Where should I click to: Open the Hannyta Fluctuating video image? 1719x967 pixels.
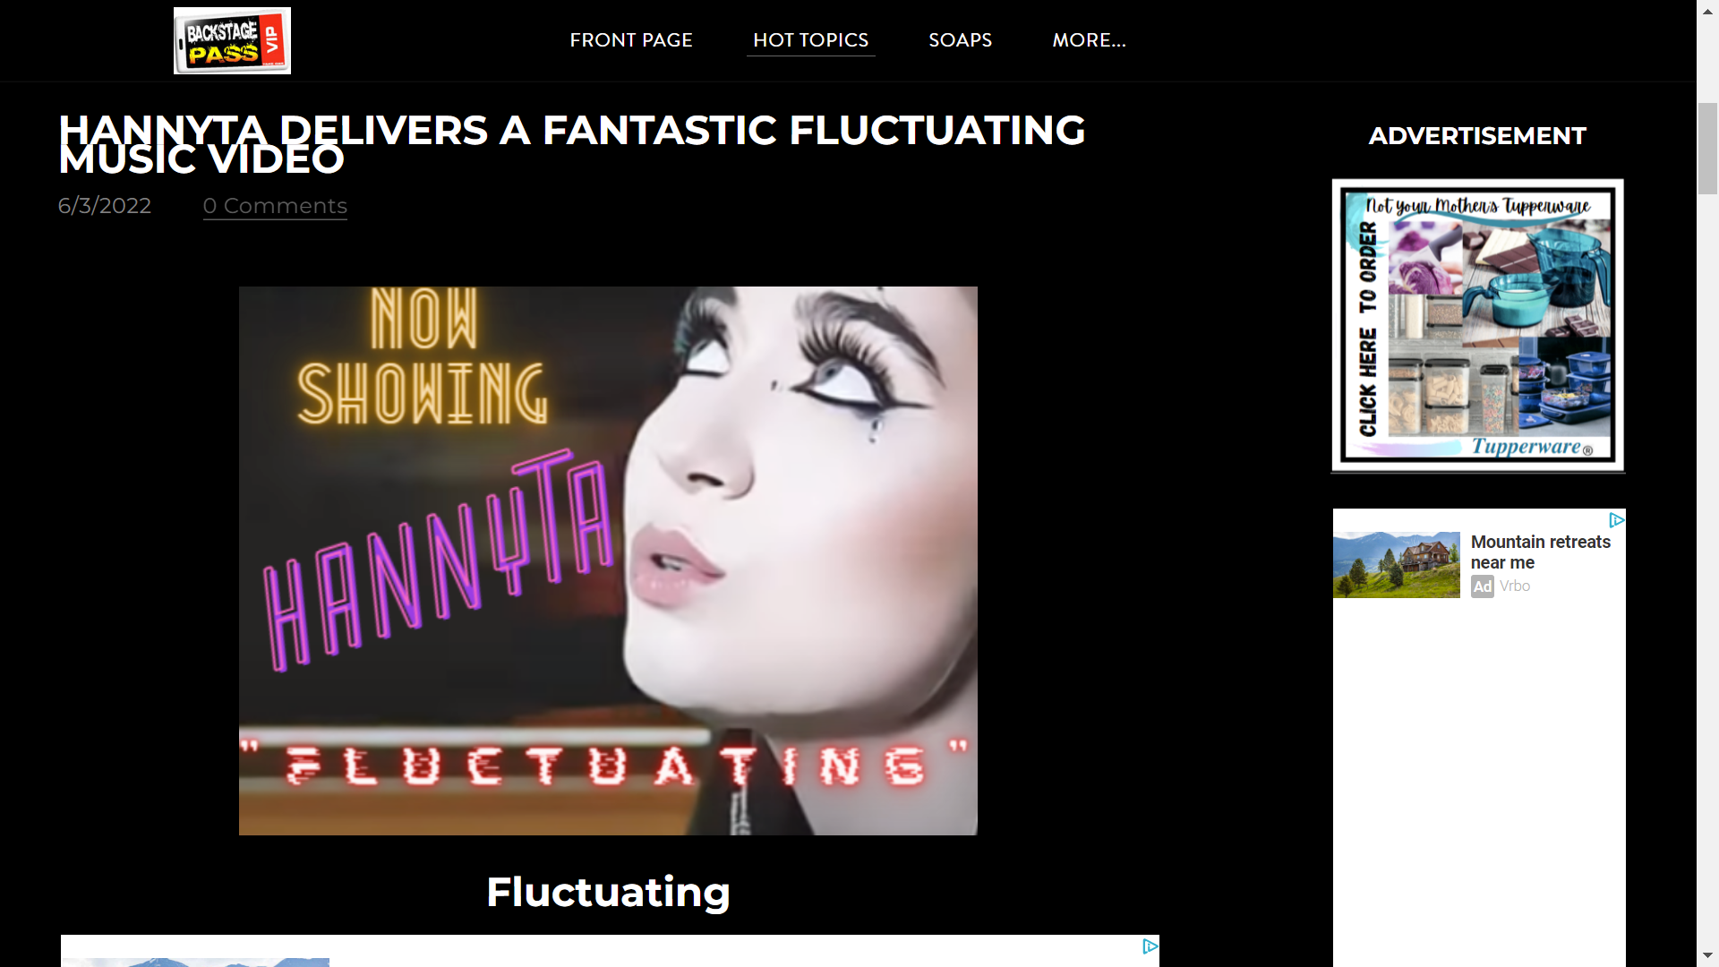pos(608,561)
